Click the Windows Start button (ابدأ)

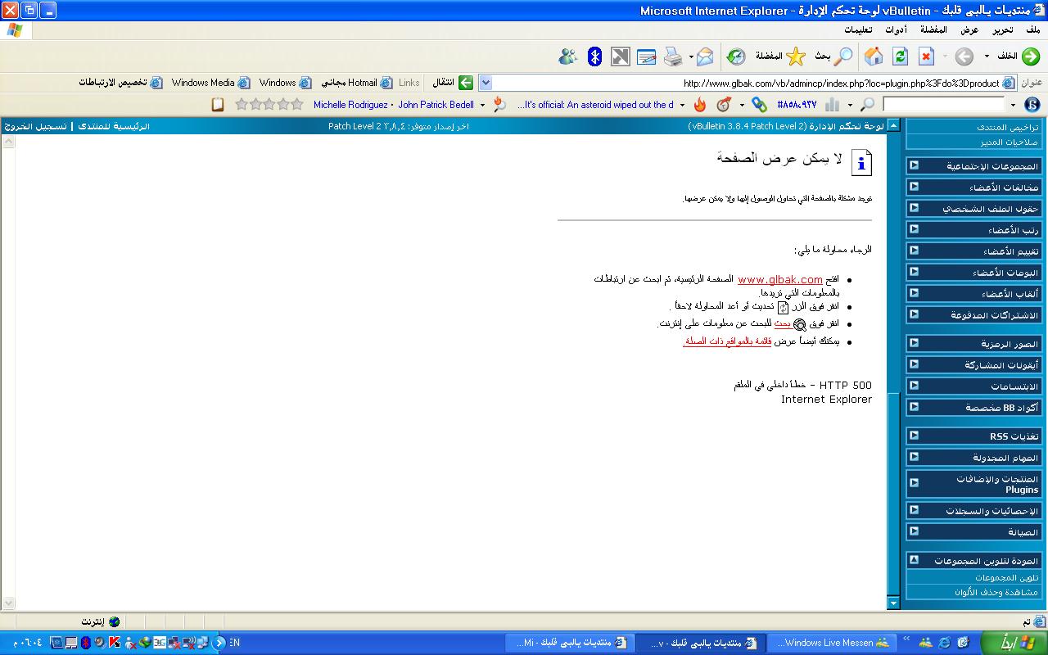point(1013,643)
